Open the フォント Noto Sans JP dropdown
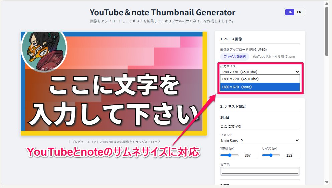Viewport: 332px width, 188px height. point(260,140)
